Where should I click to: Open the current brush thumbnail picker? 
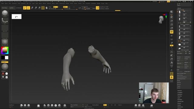click(x=5, y=13)
